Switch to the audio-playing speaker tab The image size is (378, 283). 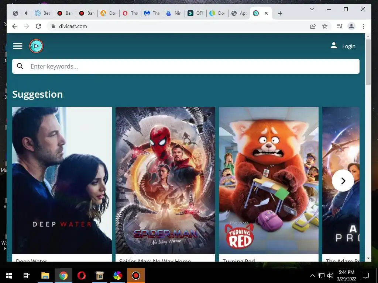(26, 13)
